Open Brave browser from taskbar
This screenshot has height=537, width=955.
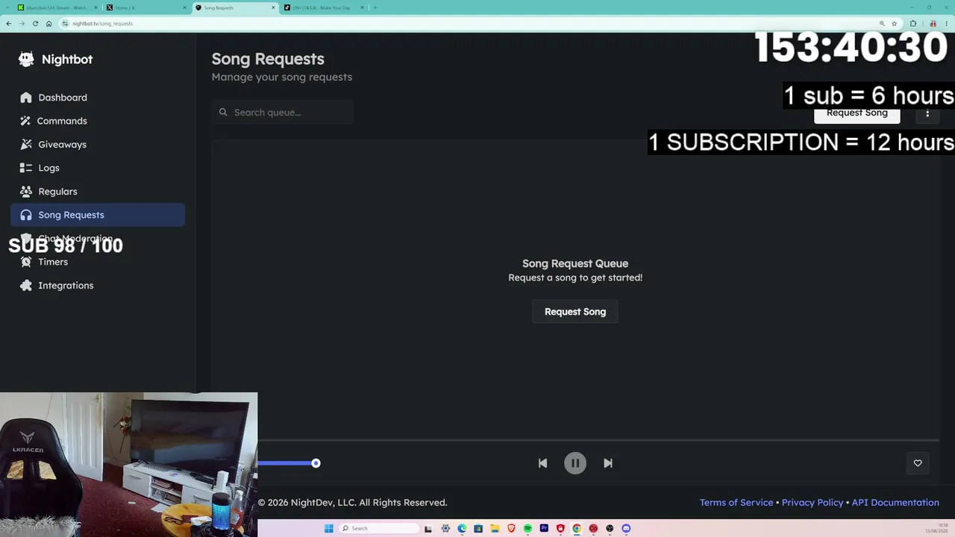click(x=511, y=528)
